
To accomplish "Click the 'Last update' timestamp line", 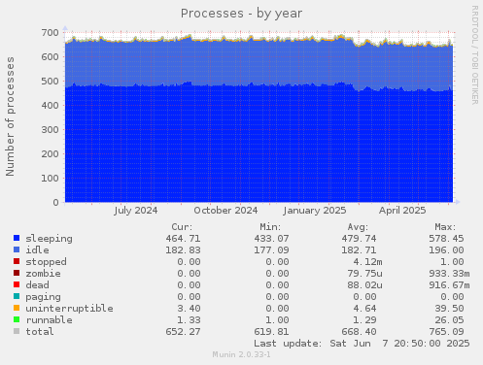I will point(362,344).
